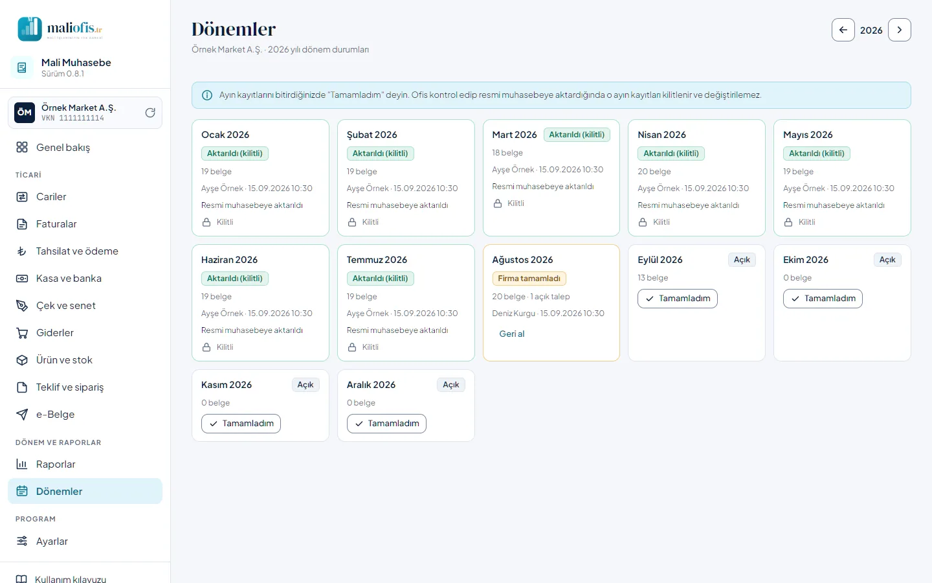Click the info icon in the banner
The image size is (932, 583).
point(207,95)
